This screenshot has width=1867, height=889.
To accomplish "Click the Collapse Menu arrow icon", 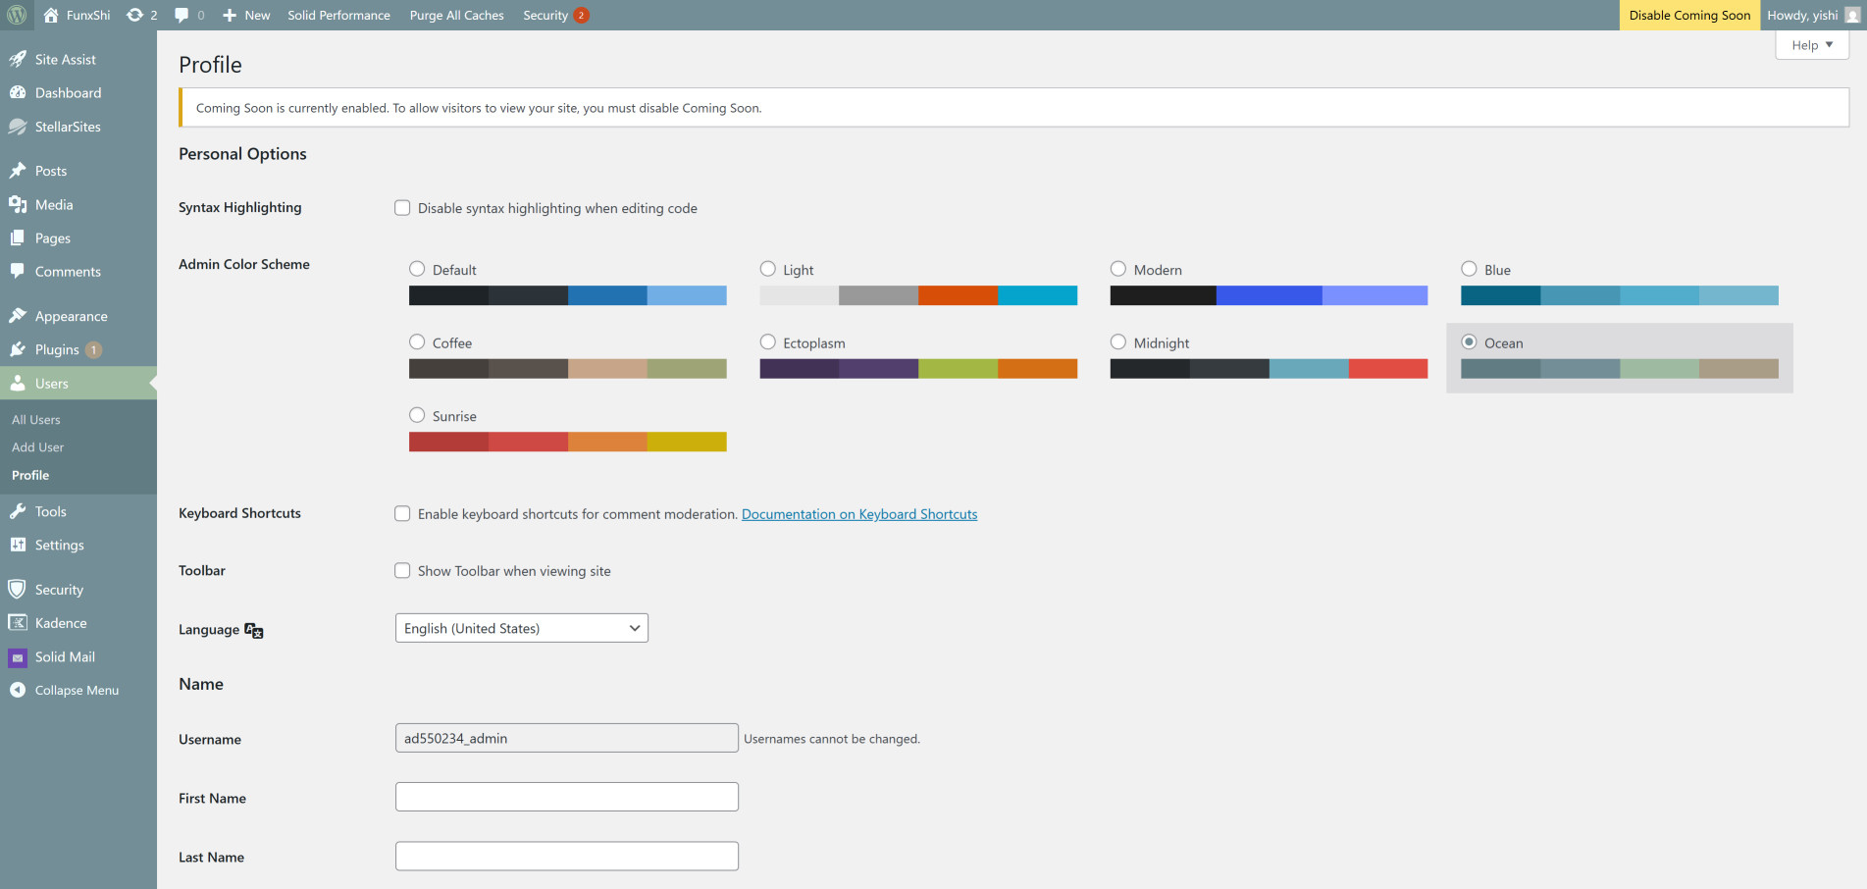I will tap(18, 690).
